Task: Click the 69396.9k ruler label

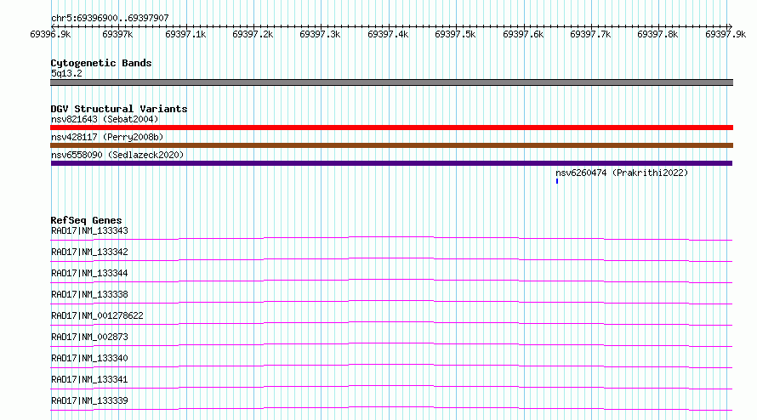Action: [x=50, y=34]
